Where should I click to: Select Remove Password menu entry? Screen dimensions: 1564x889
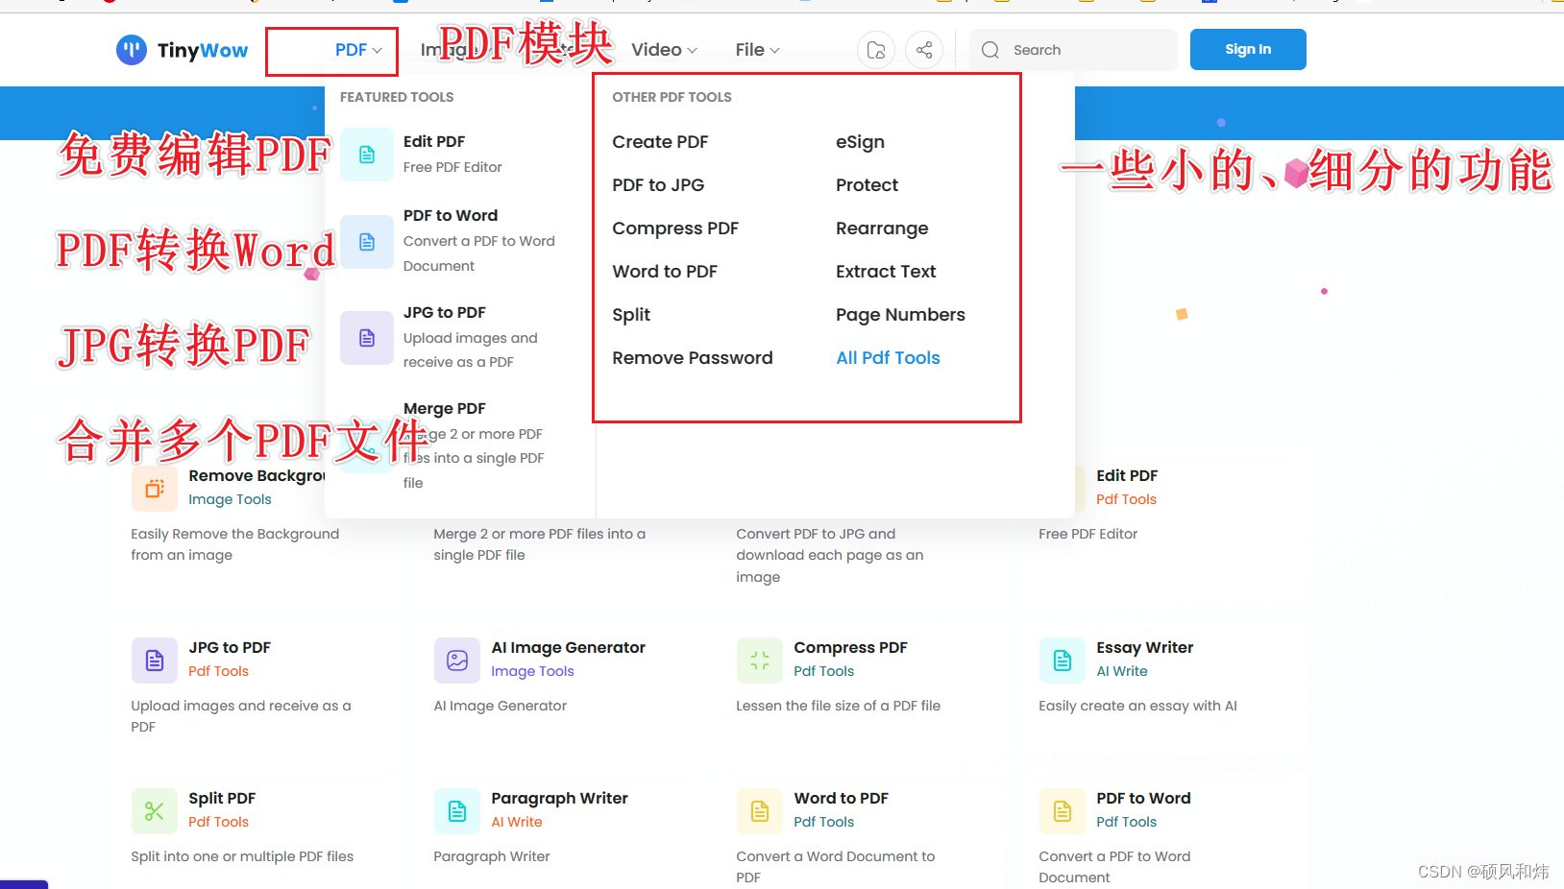pos(693,358)
